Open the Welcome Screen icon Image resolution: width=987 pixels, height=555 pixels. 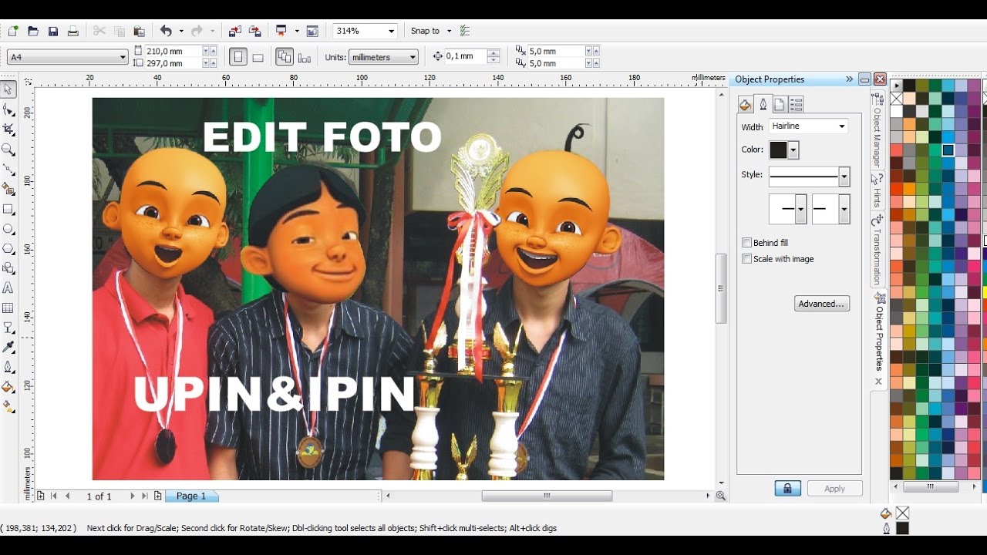click(312, 31)
